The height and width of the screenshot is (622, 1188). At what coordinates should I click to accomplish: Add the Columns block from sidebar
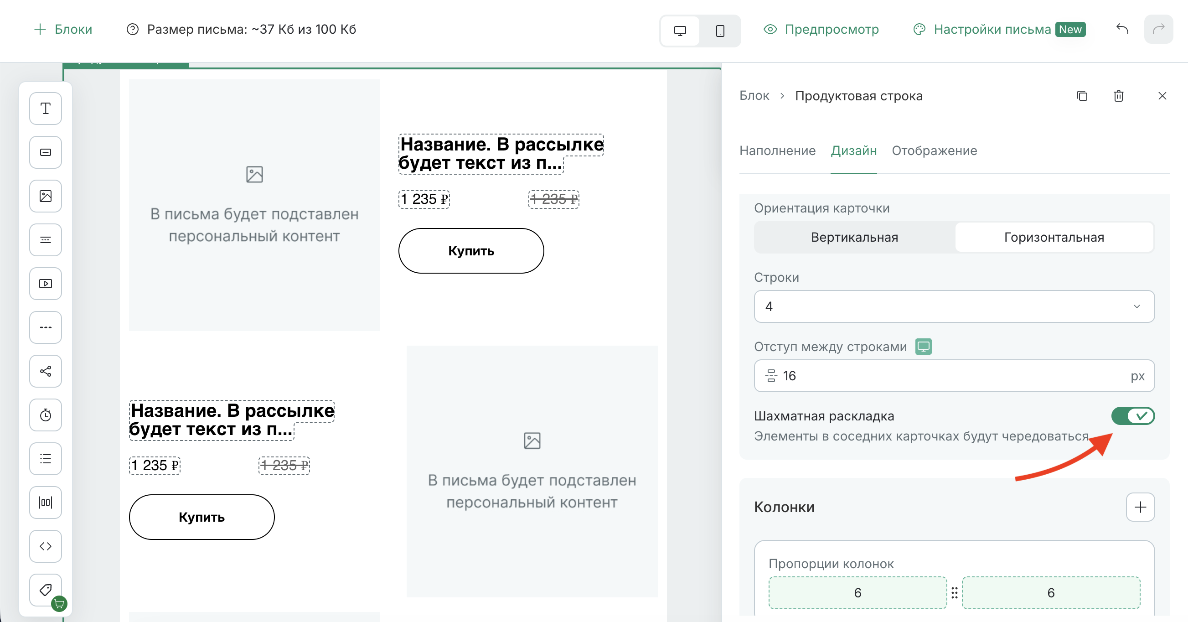pos(45,503)
